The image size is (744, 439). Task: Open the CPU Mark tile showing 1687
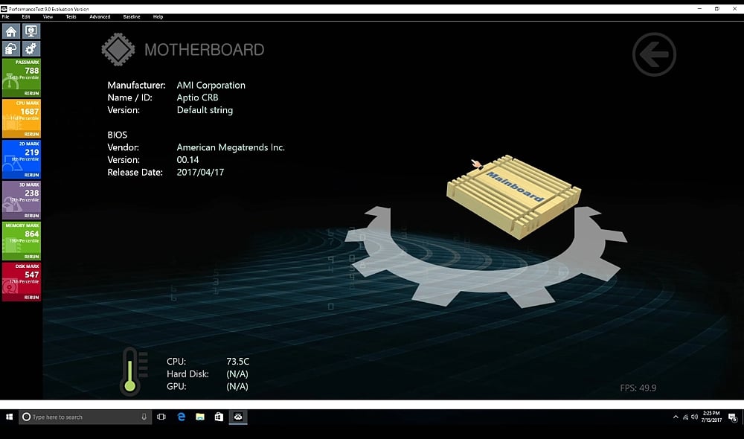(x=22, y=118)
